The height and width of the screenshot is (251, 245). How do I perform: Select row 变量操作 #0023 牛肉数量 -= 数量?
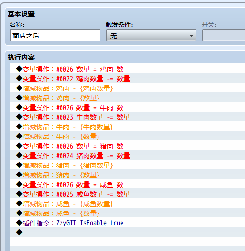point(127,116)
